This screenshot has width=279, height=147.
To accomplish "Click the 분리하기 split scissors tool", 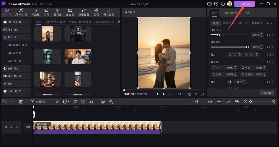I will click(x=38, y=101).
